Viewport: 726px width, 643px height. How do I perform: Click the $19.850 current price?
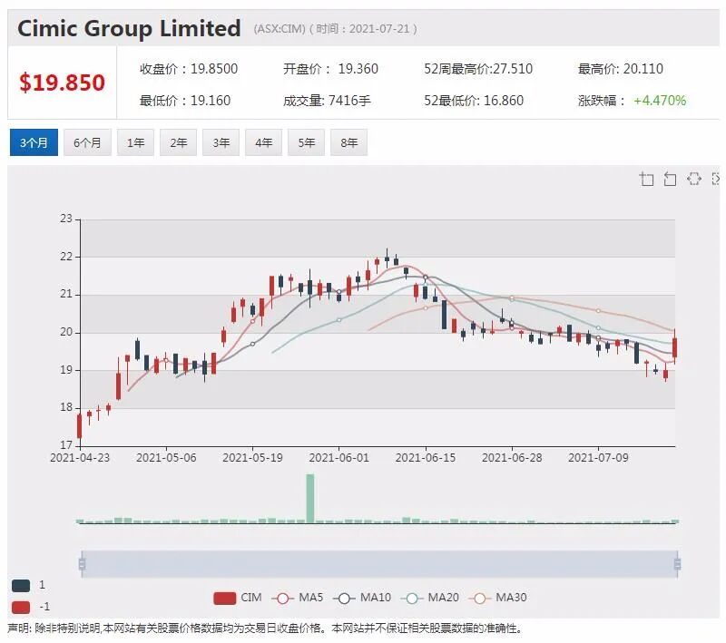coord(62,83)
